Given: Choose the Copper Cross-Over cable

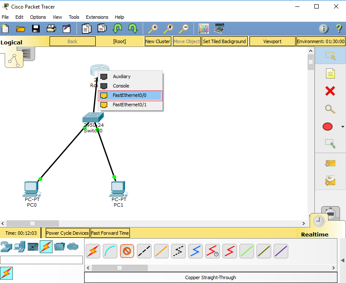Looking at the screenshot, I should (144, 251).
